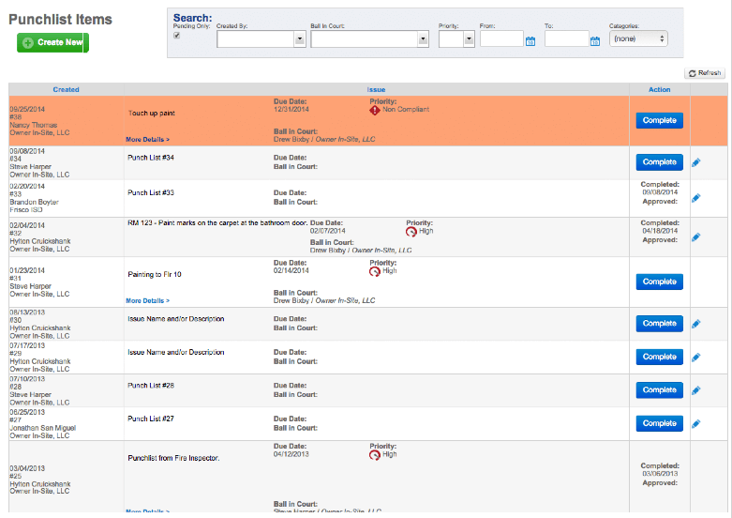732x518 pixels.
Task: Edit Punch List #28 with pencil icon
Action: point(696,390)
